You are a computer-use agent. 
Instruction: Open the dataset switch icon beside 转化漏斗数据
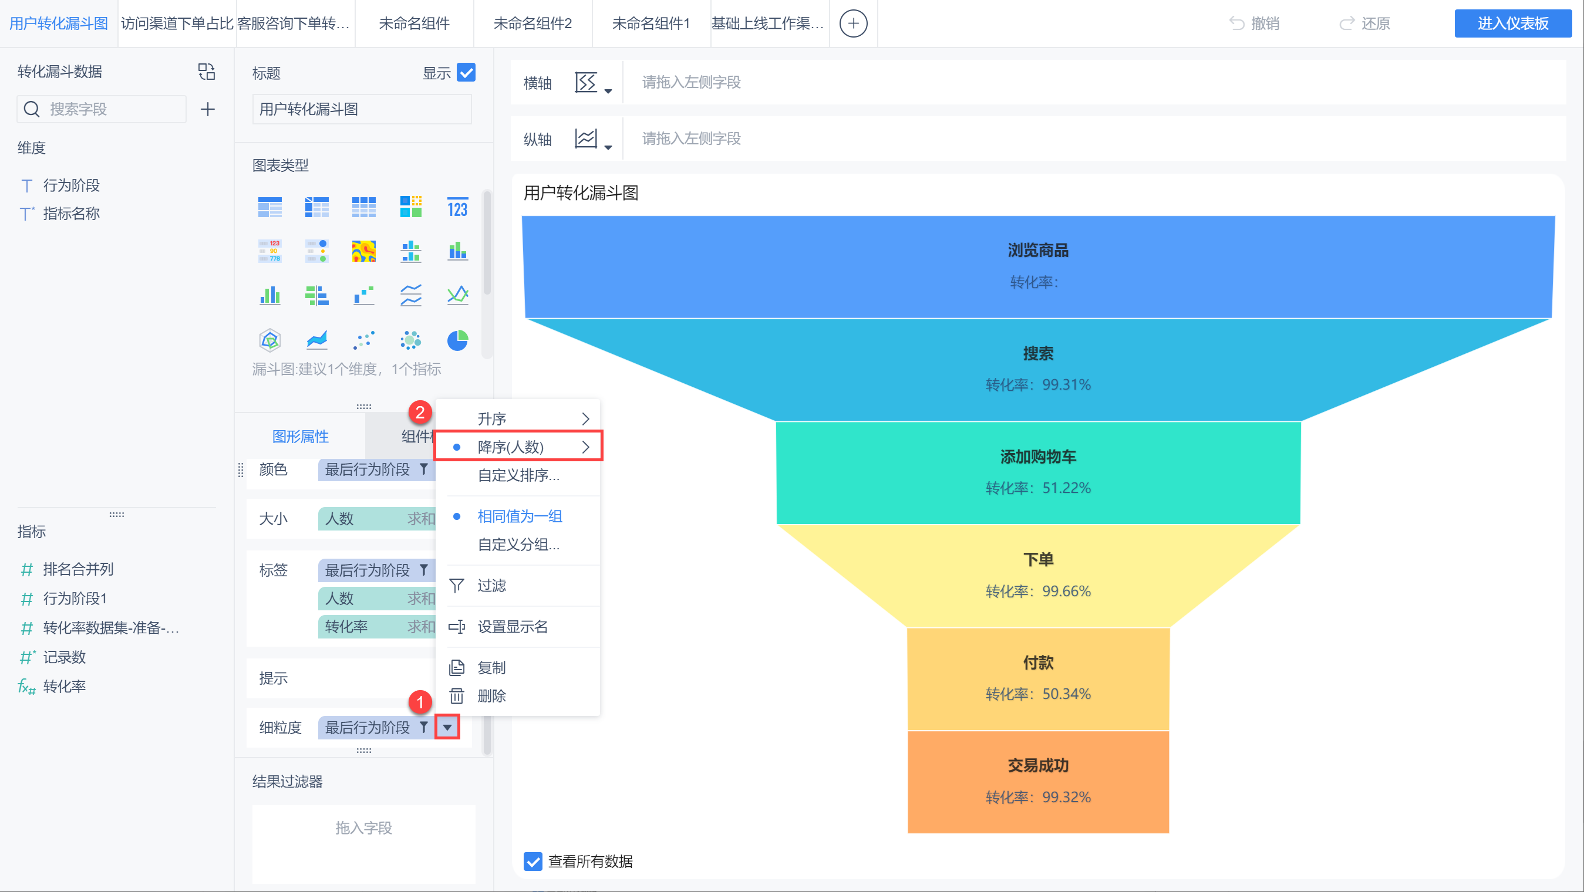(x=207, y=72)
